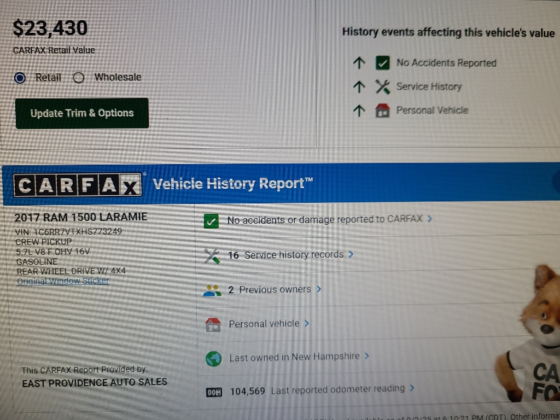Open the 2 Previous owners link

click(270, 289)
